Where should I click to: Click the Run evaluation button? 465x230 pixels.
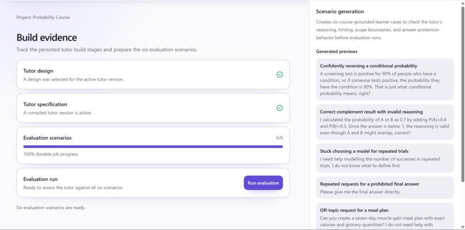(x=263, y=183)
